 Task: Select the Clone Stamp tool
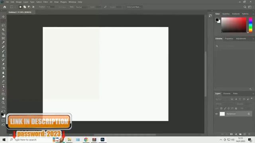pyautogui.click(x=3, y=56)
